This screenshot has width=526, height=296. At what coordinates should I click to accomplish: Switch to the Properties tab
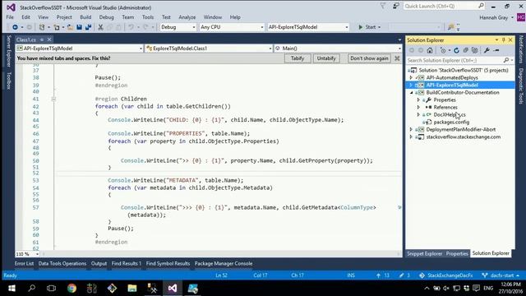(457, 254)
